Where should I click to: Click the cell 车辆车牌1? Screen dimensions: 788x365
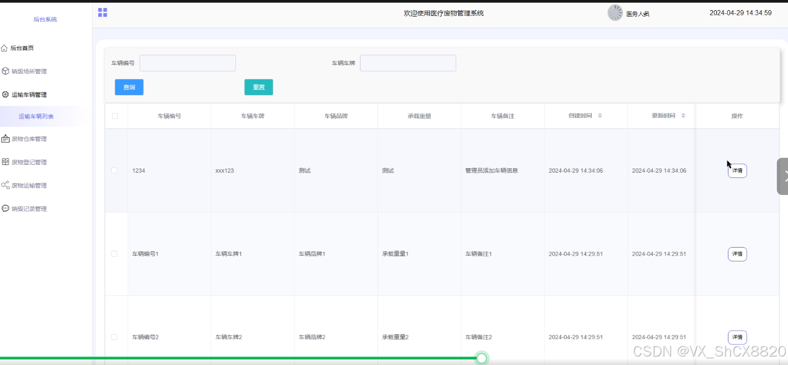(x=229, y=254)
